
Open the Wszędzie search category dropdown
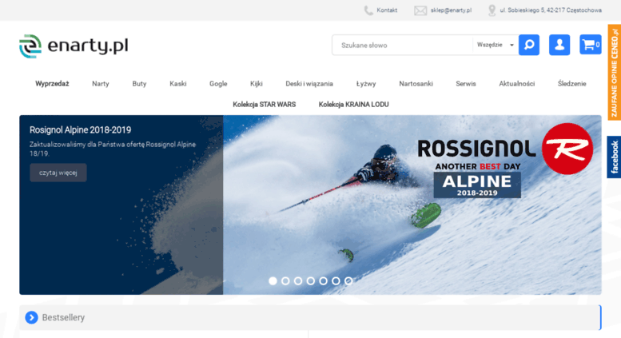pos(495,45)
